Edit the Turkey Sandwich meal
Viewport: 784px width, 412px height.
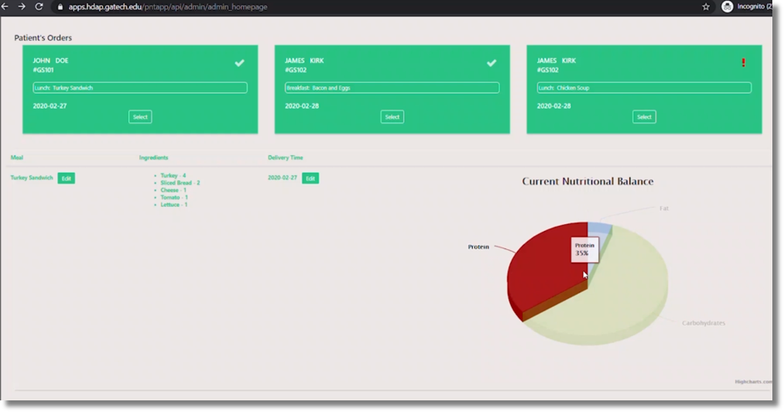[x=66, y=179]
